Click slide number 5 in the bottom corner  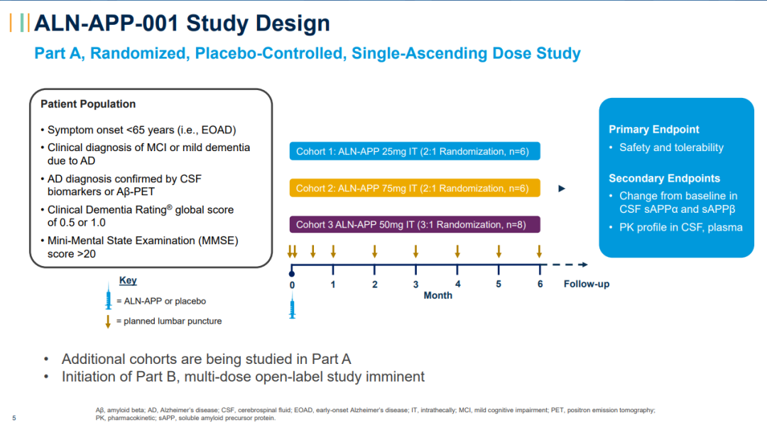point(14,417)
